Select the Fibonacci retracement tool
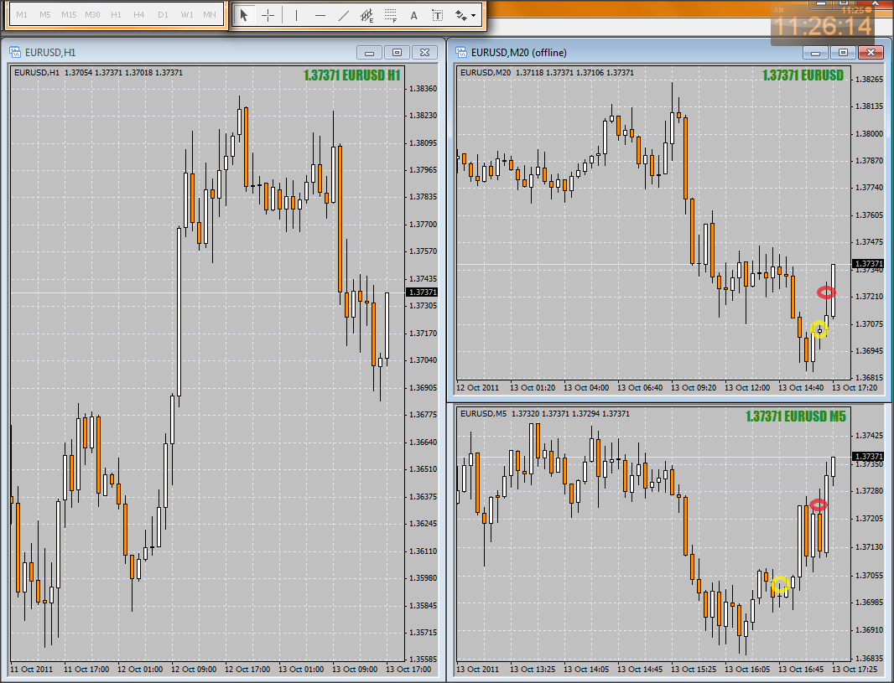The height and width of the screenshot is (683, 894). coord(391,15)
